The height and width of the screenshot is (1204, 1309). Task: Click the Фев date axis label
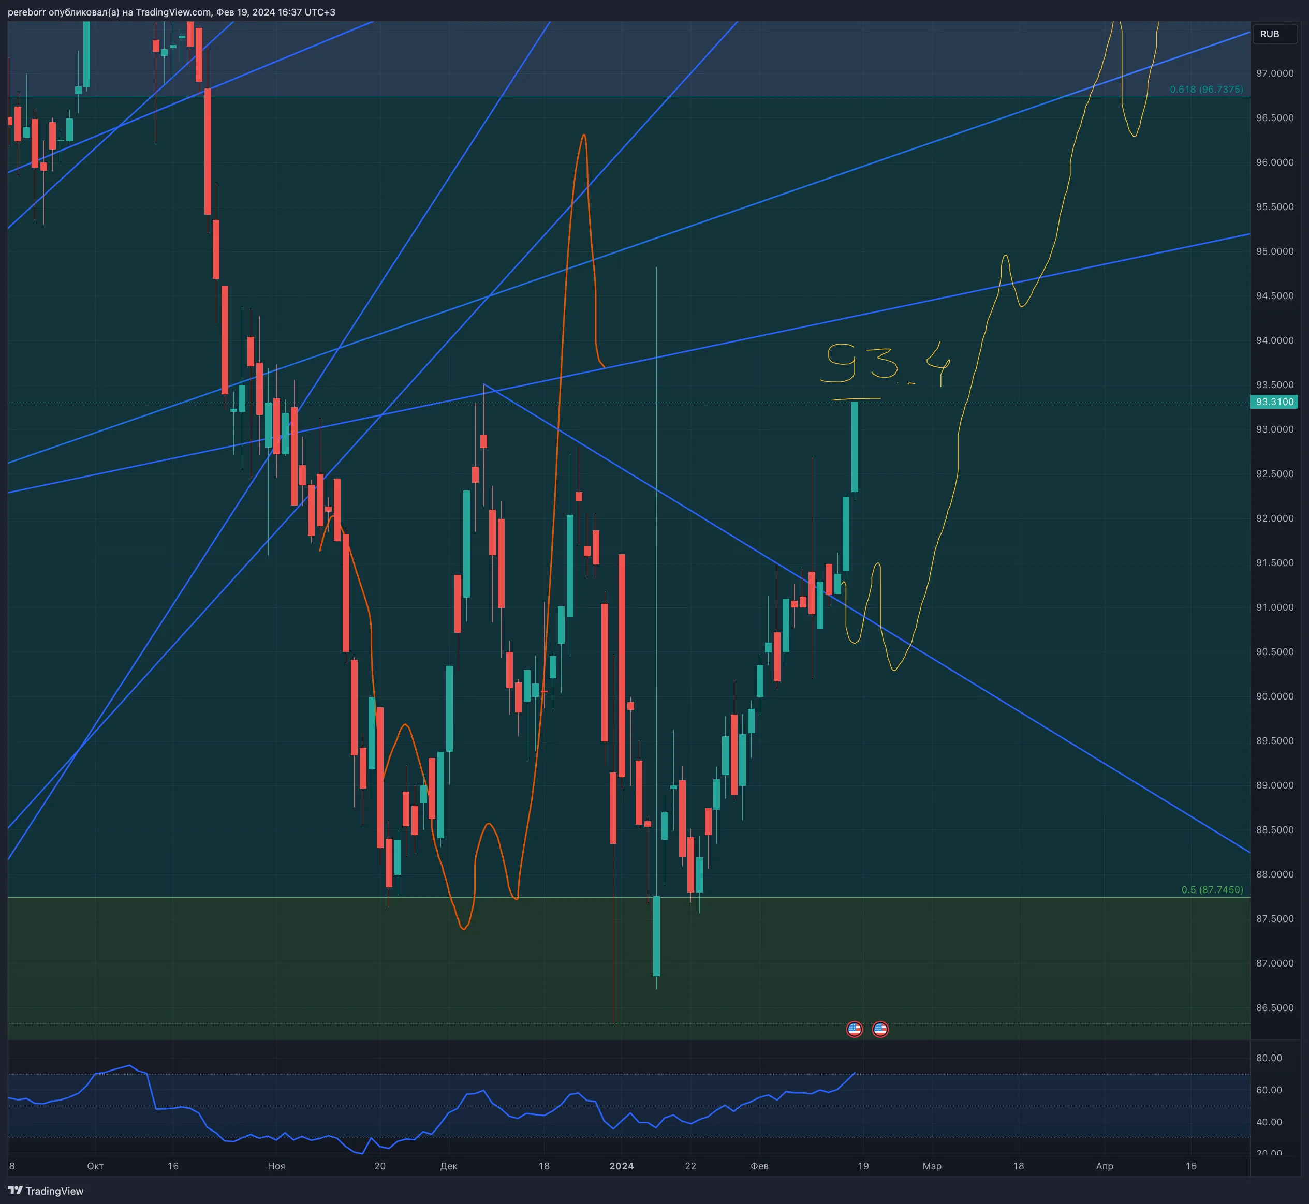759,1166
